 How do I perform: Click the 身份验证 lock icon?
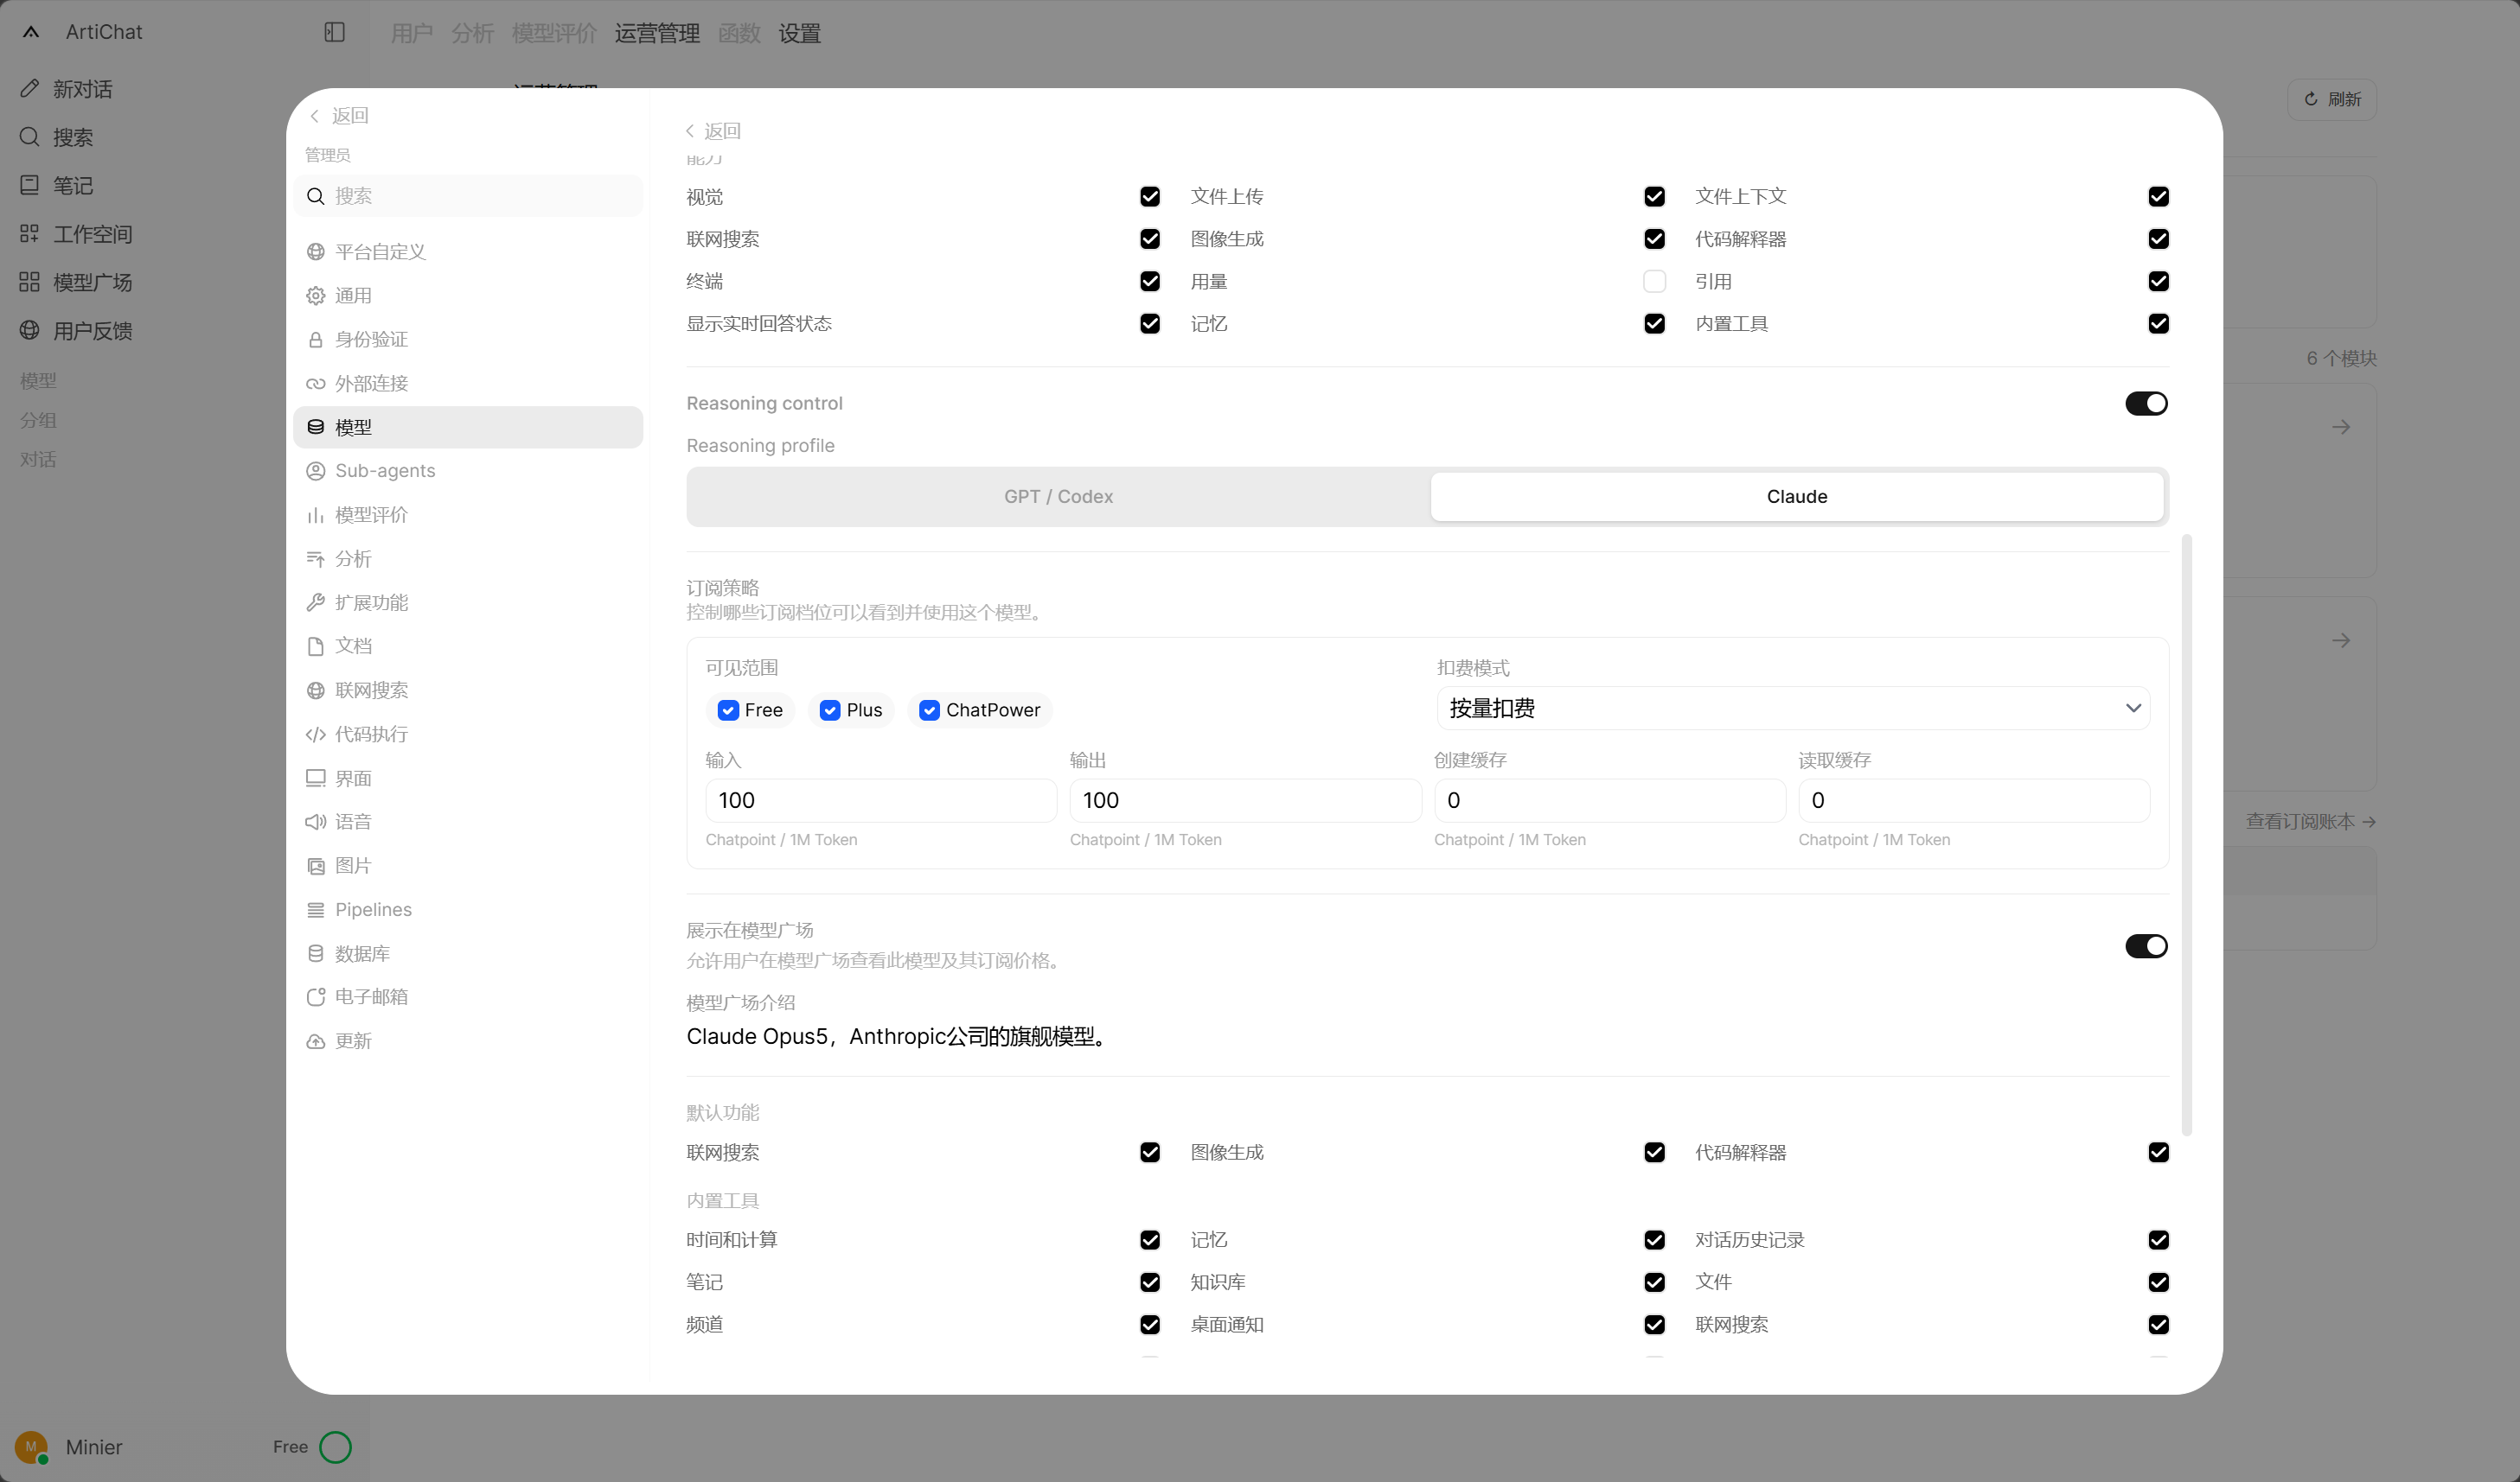pos(316,340)
